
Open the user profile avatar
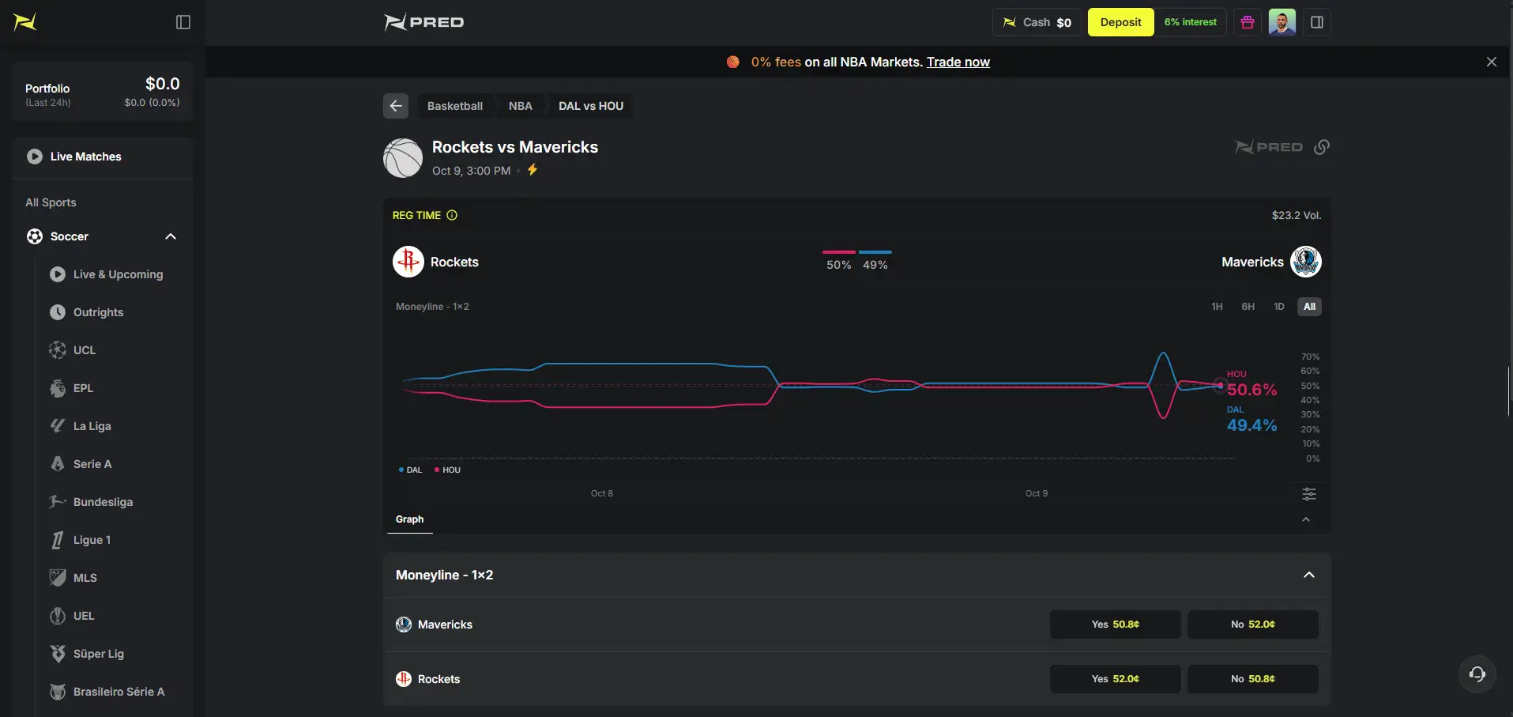coord(1282,22)
